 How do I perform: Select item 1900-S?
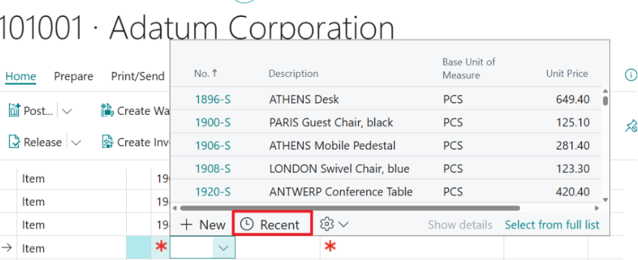(213, 123)
